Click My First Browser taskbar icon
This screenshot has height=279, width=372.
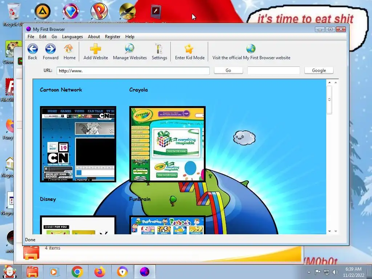pos(145,272)
